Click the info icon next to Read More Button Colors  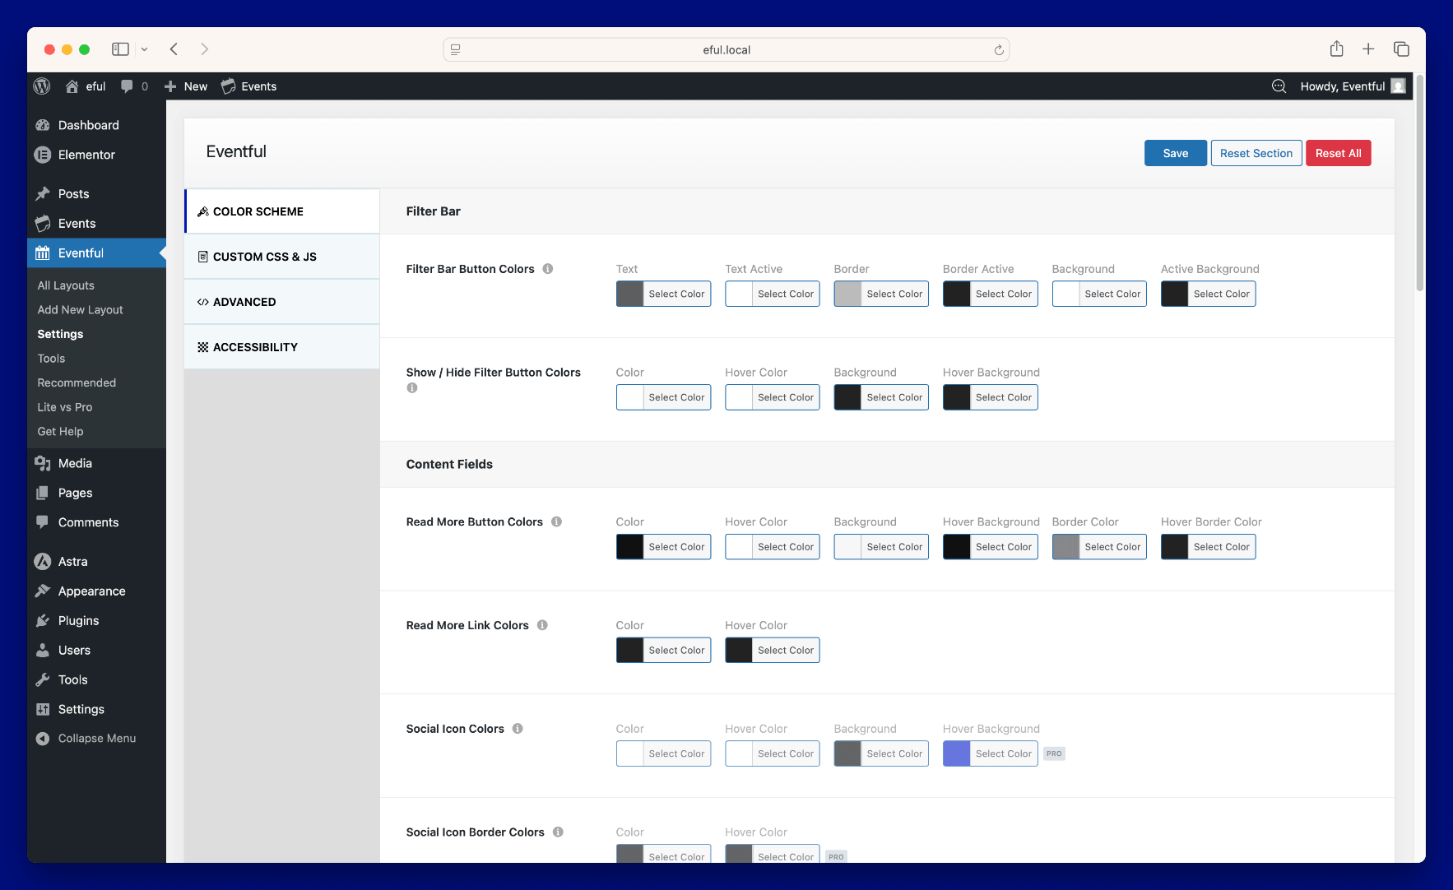557,521
